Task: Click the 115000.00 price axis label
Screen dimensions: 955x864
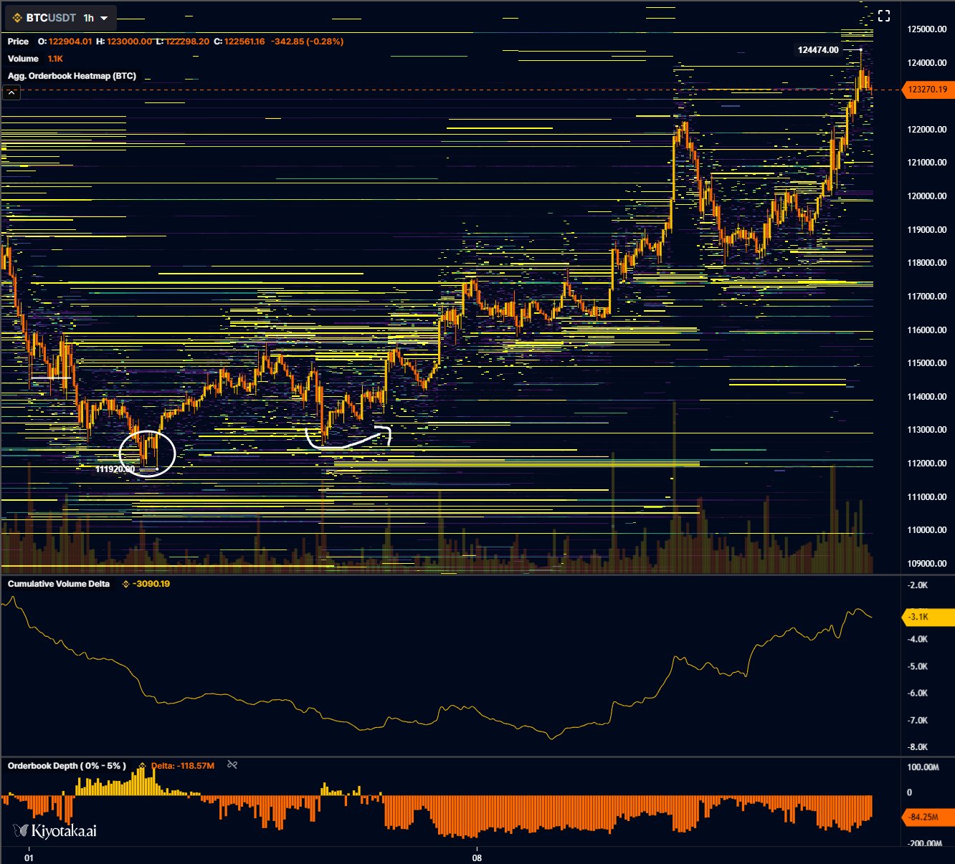Action: point(927,363)
